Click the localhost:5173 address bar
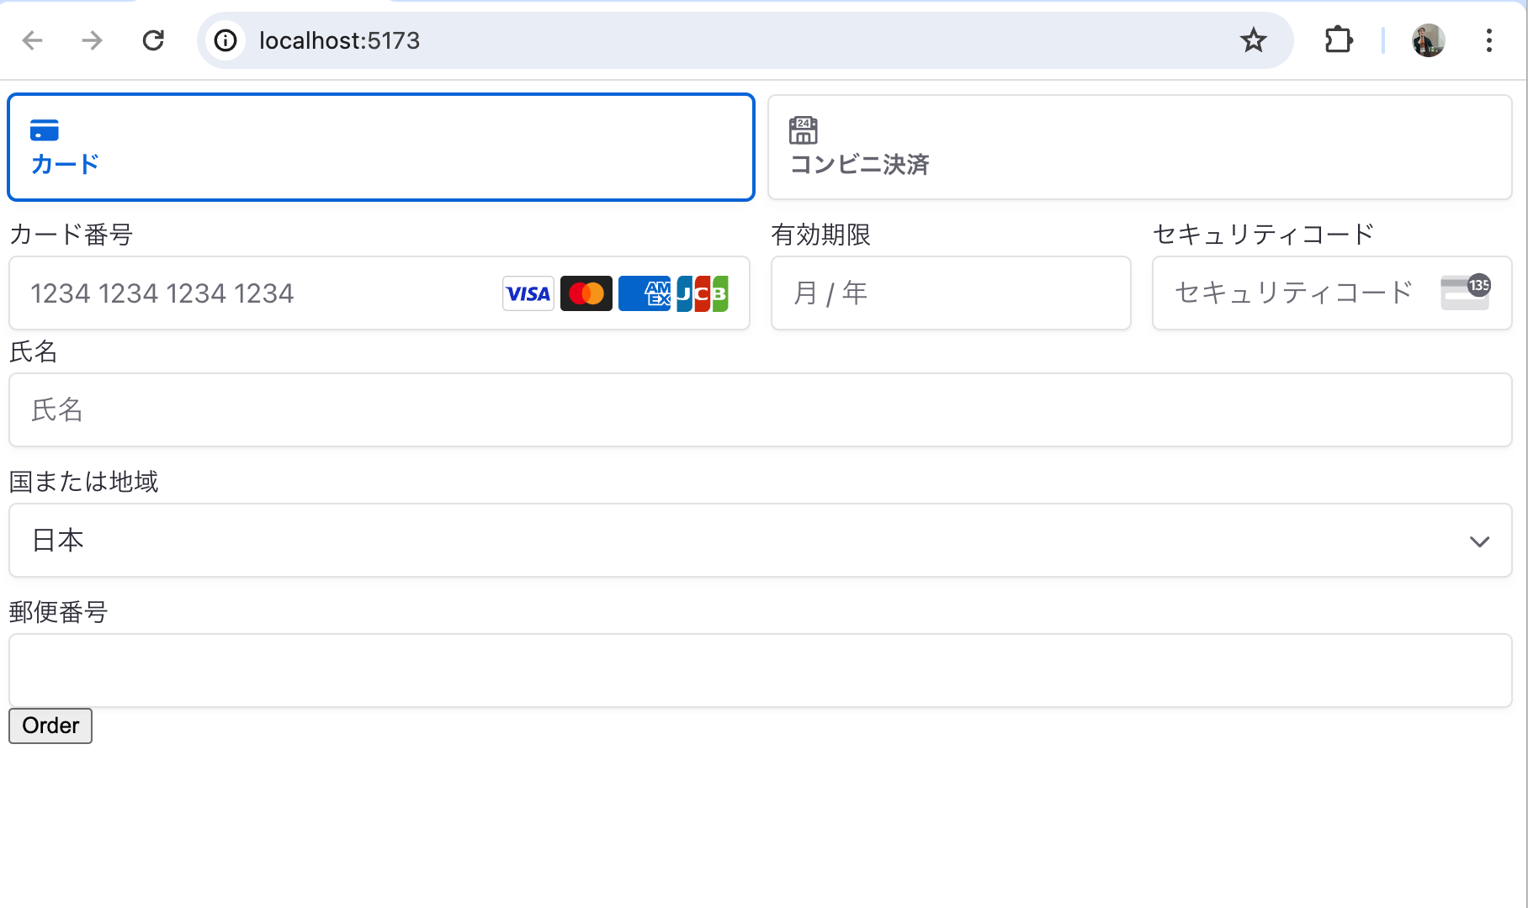 point(745,40)
